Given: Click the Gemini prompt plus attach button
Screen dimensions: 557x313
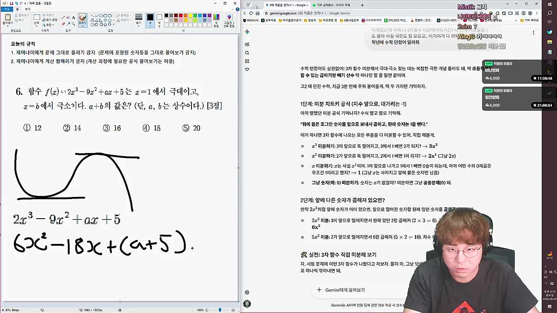Looking at the screenshot, I should (x=319, y=290).
